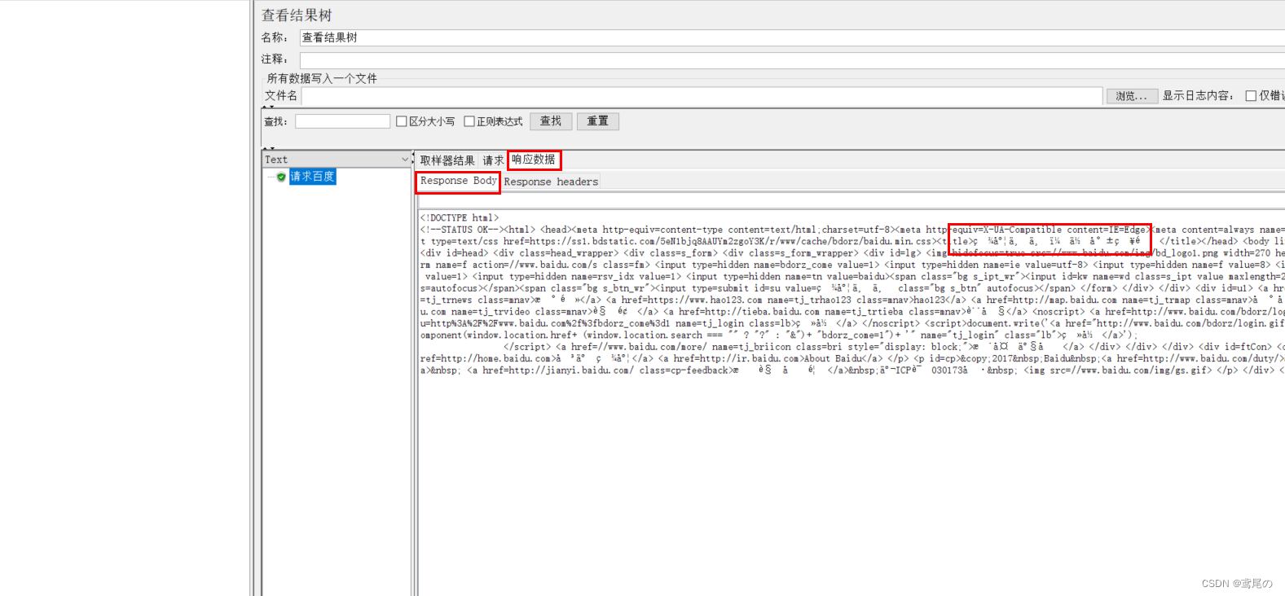
Task: Switch to the Response Body sub-tab
Action: (x=458, y=181)
